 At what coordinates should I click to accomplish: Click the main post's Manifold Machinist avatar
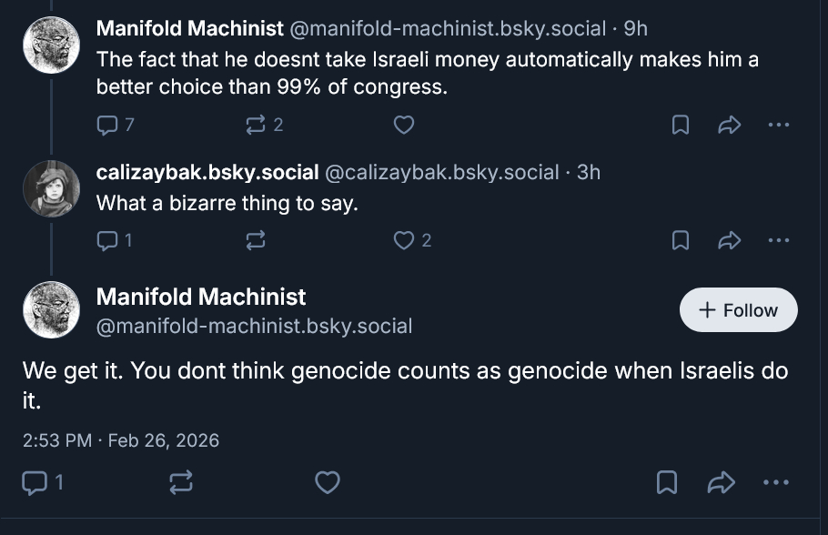[x=51, y=310]
